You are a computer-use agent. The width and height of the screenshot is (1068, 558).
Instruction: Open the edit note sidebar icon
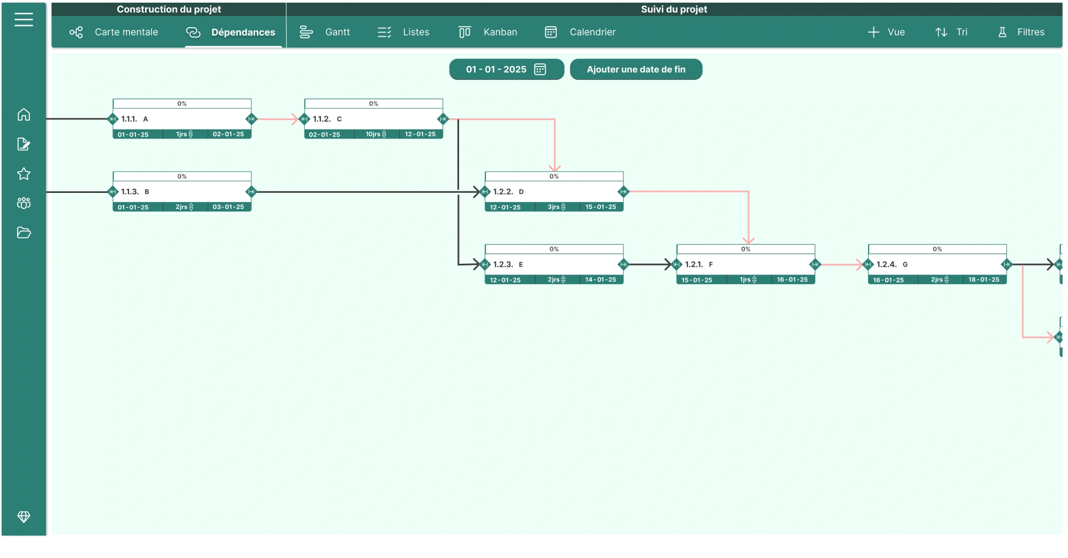pyautogui.click(x=23, y=144)
